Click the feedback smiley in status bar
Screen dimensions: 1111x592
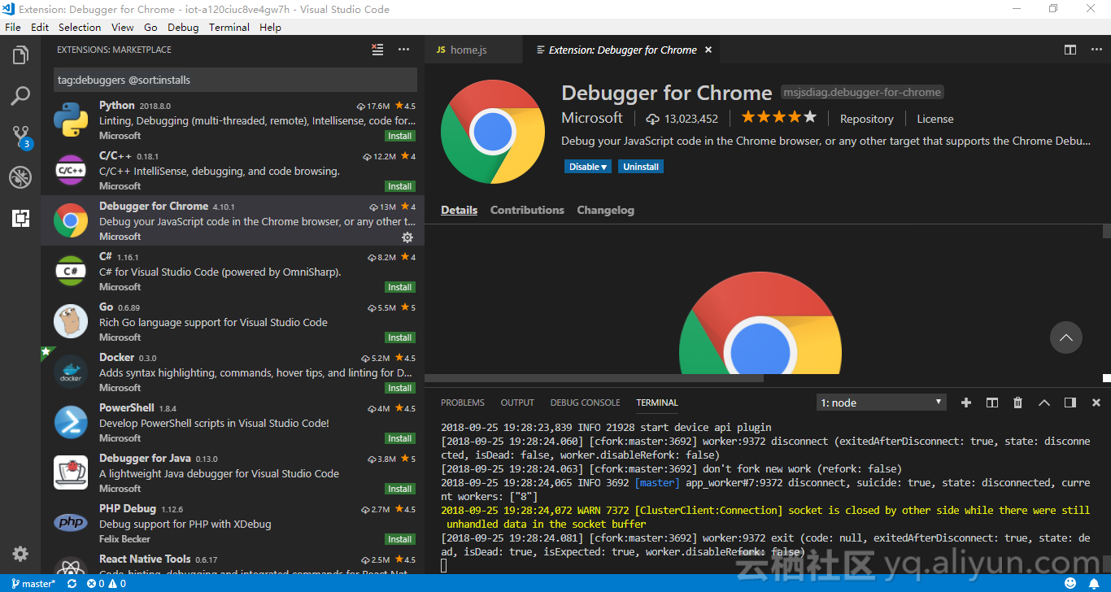tap(1070, 584)
